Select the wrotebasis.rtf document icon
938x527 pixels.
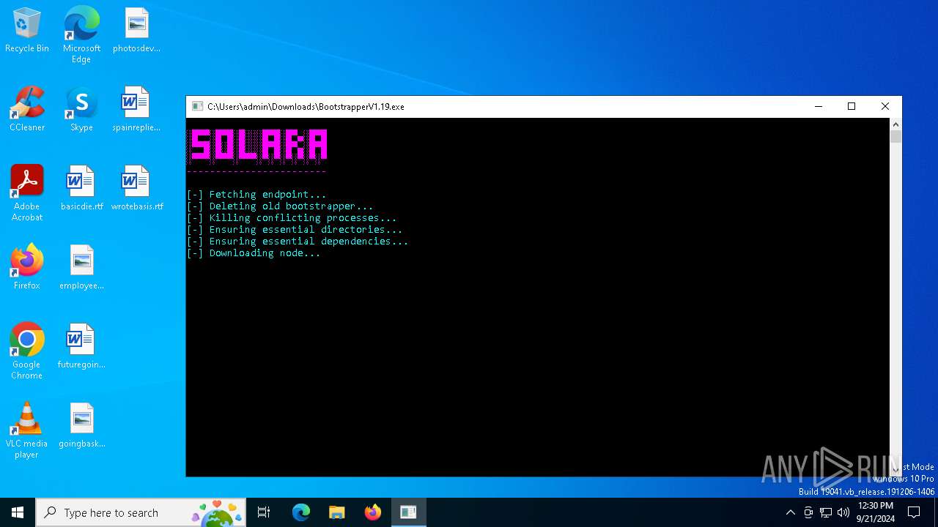coord(136,189)
